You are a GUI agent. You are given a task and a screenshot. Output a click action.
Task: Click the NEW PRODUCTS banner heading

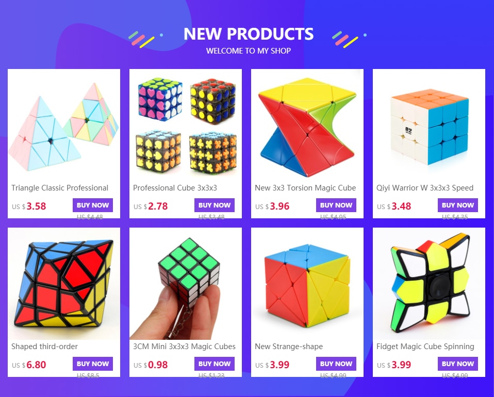[249, 34]
